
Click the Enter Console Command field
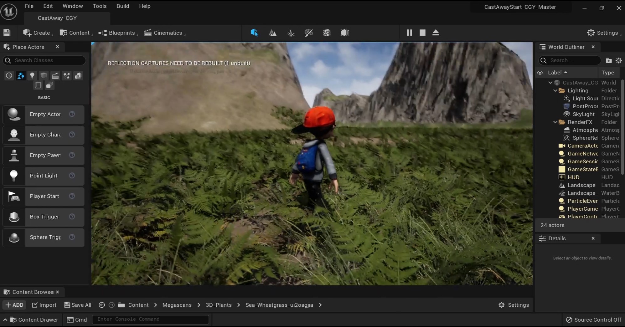[150, 319]
